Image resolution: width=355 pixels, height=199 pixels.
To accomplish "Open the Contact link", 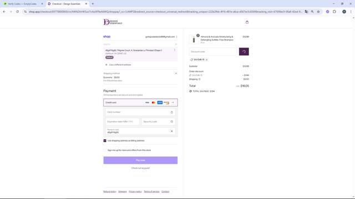I will click(x=165, y=192).
